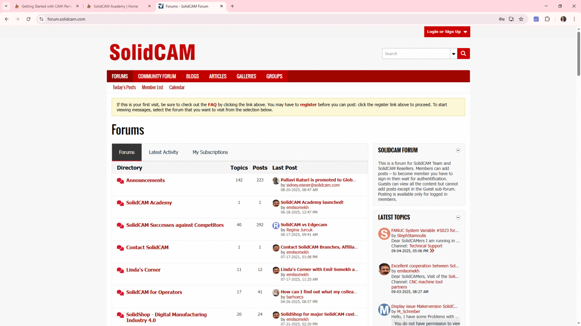Open the browser Extensions puzzle icon
Screen dimensions: 581x326
coord(547,19)
